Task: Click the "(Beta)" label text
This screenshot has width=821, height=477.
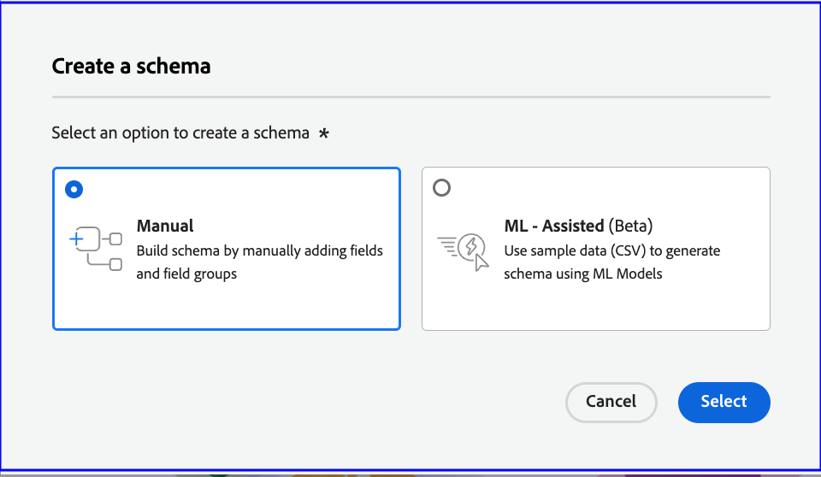Action: point(630,227)
